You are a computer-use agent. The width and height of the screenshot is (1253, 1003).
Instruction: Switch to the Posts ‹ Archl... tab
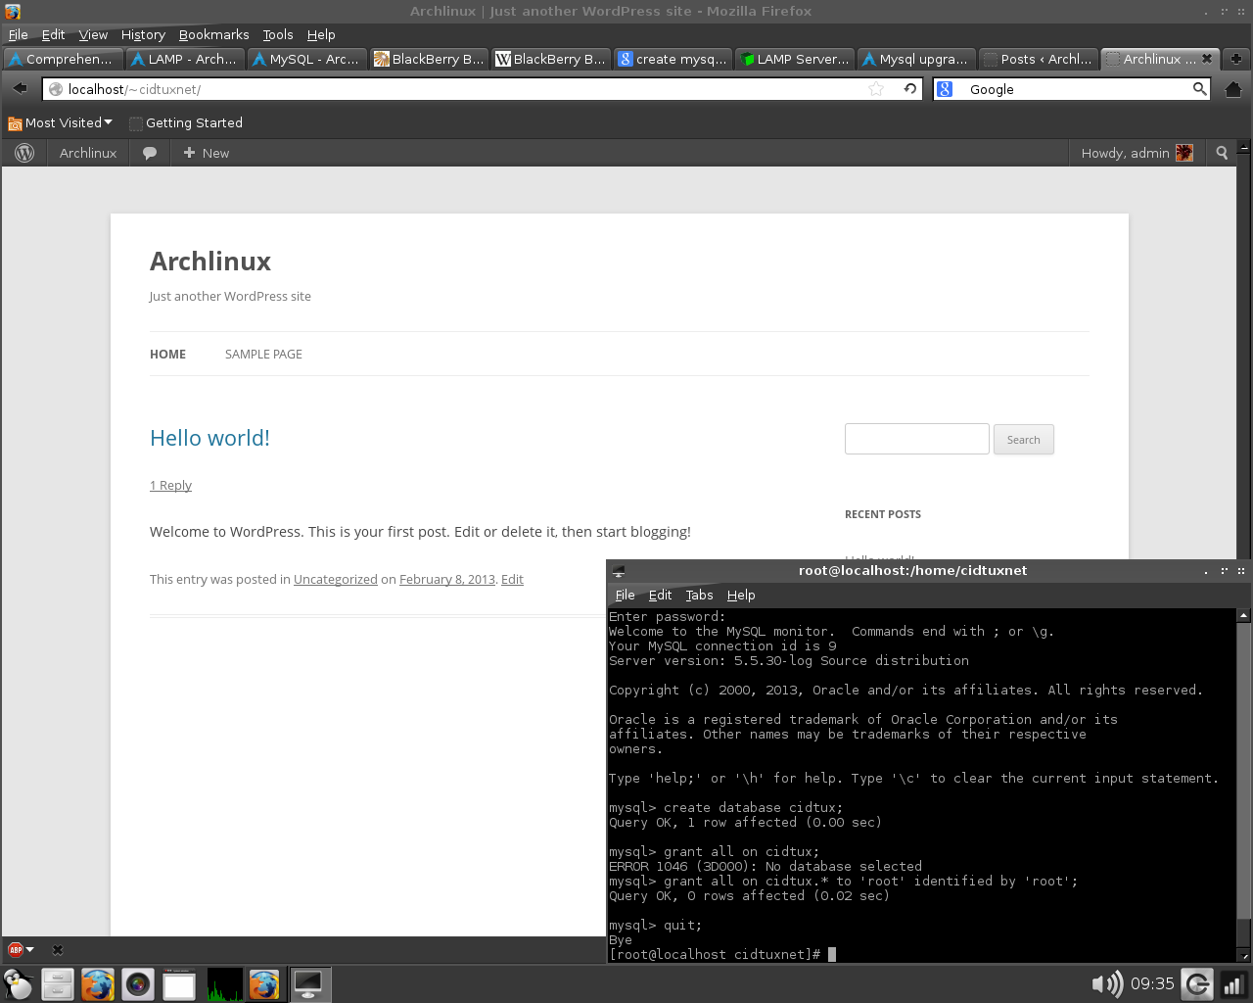(1039, 59)
